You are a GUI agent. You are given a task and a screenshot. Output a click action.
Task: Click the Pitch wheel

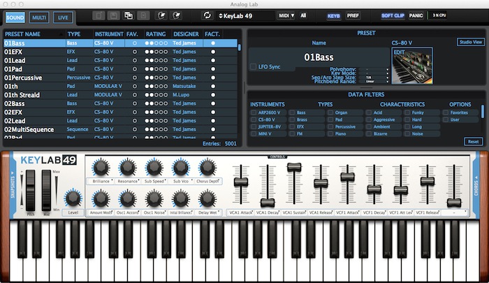coord(30,191)
